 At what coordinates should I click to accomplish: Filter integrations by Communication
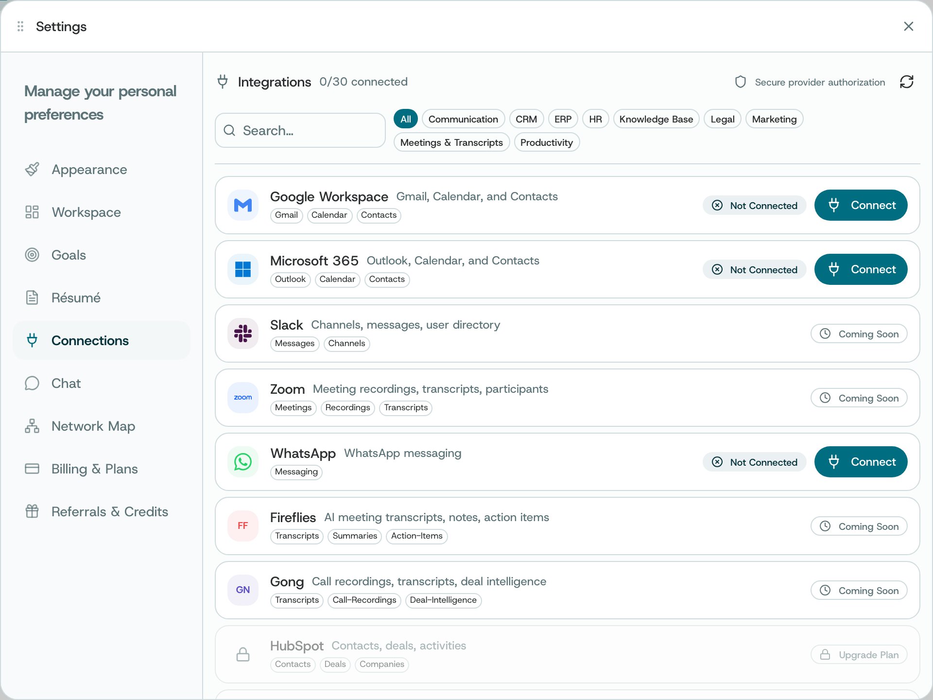click(463, 119)
